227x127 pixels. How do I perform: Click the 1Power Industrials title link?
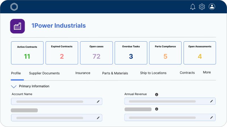coord(58,26)
